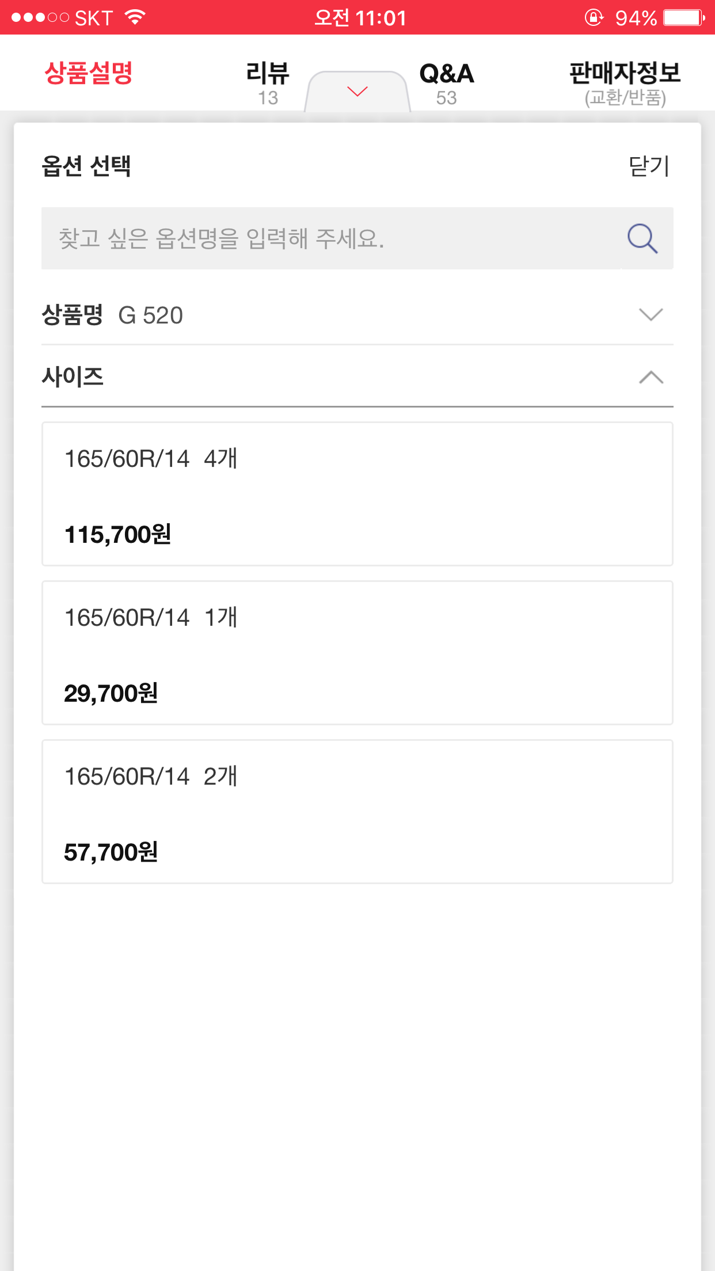This screenshot has height=1271, width=715.
Task: Tap the 115,700원 price
Action: [118, 535]
